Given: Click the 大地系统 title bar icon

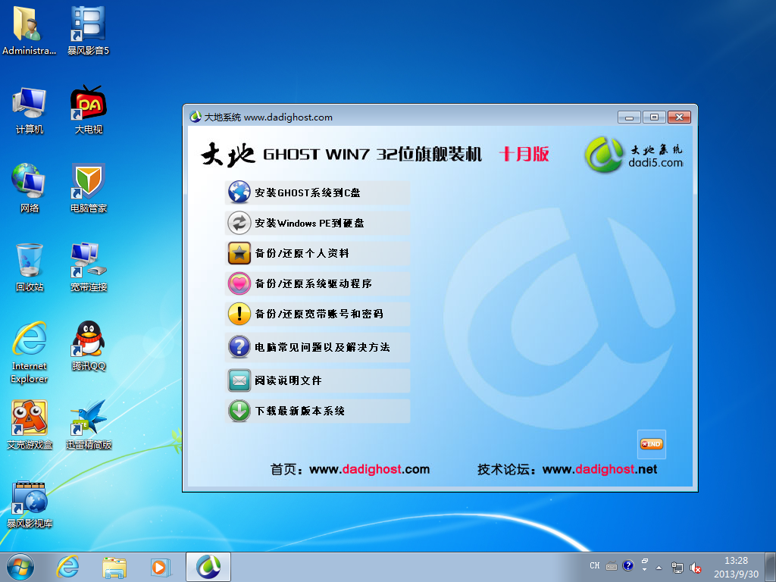Looking at the screenshot, I should coord(196,117).
